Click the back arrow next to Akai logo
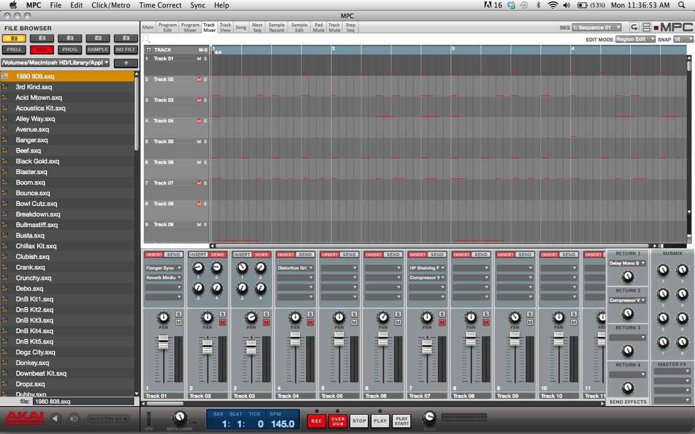Viewport: 695px width, 434px height. [x=55, y=418]
